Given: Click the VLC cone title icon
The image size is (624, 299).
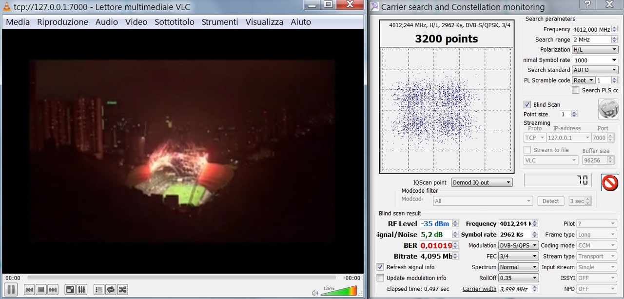Looking at the screenshot, I should (7, 6).
